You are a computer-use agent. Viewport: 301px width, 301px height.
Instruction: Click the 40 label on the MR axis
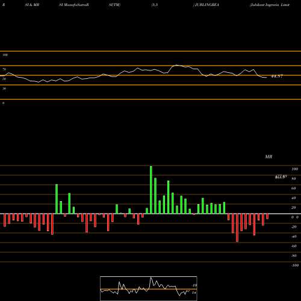(x=294, y=198)
